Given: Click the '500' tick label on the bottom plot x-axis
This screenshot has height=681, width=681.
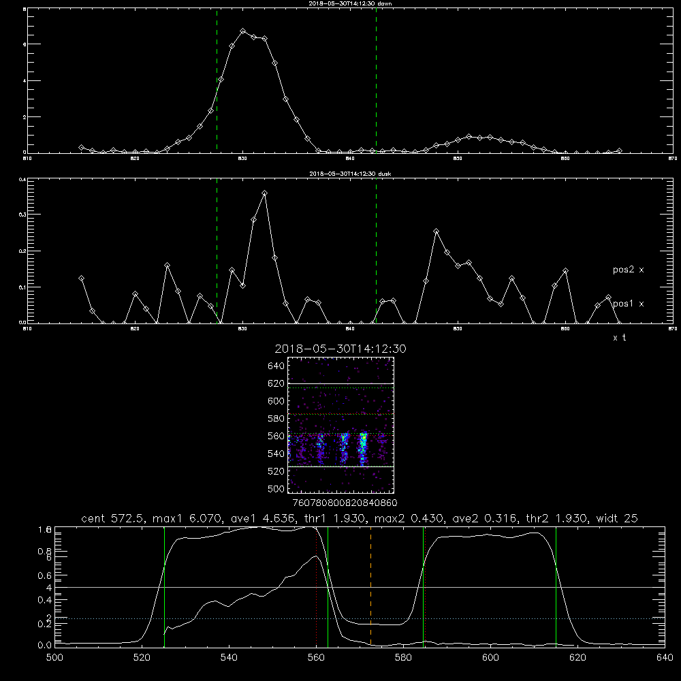Looking at the screenshot, I should [54, 658].
